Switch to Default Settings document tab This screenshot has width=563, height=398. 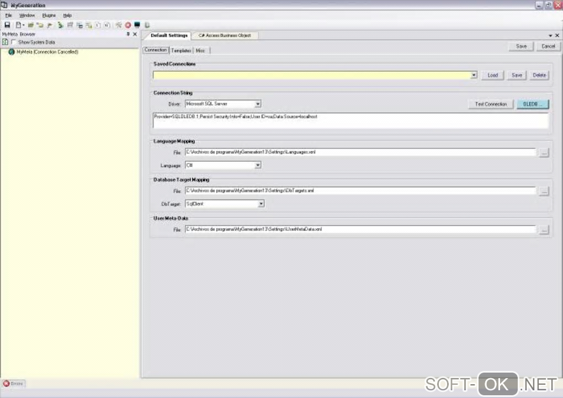pos(169,35)
